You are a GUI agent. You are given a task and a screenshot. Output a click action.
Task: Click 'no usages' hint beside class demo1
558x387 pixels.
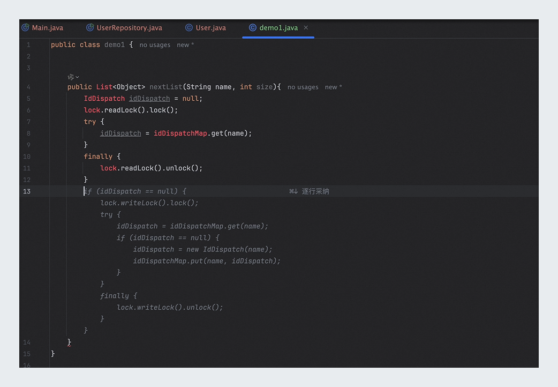[x=155, y=45]
